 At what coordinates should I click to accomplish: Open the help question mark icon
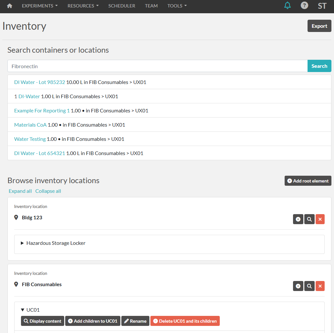point(304,5)
